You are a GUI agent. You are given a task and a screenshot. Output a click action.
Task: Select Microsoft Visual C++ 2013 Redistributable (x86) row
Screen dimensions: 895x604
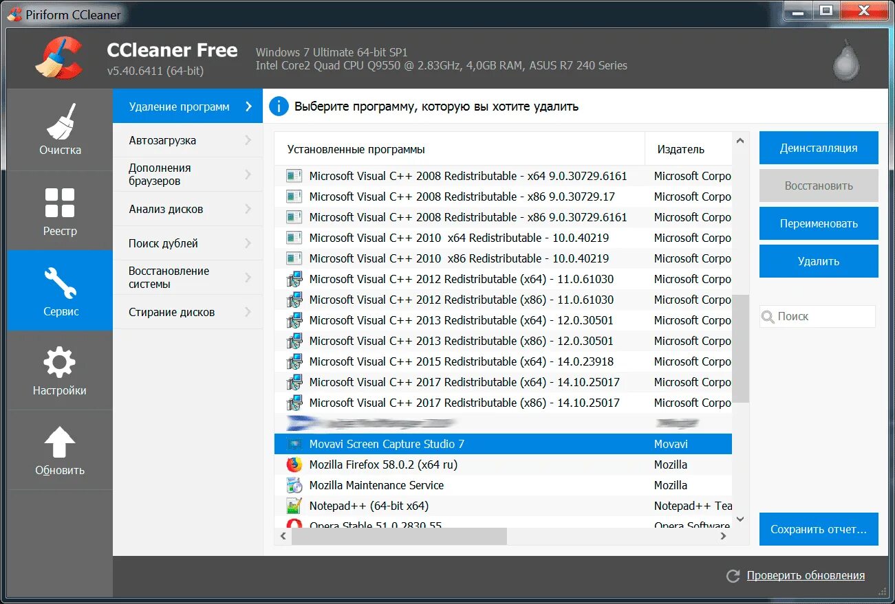pos(503,341)
